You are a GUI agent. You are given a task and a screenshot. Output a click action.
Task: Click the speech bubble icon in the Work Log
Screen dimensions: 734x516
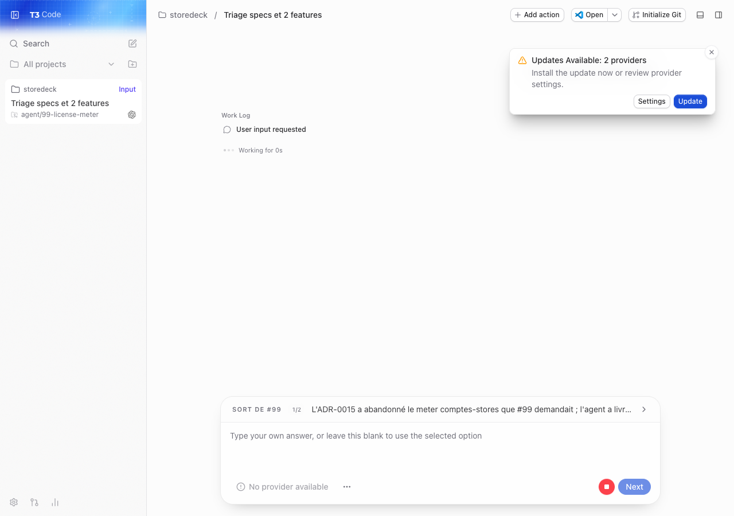pos(227,130)
